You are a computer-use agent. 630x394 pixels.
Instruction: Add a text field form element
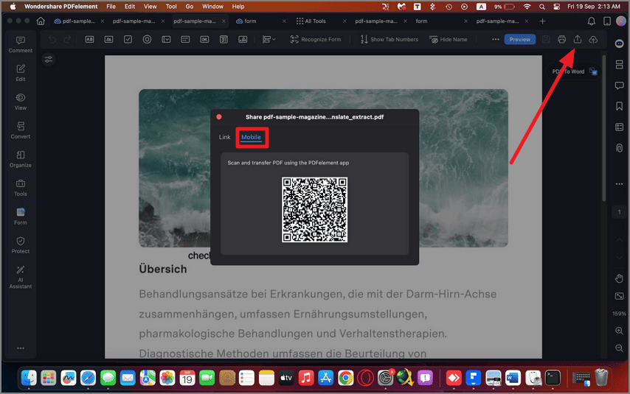click(x=89, y=39)
